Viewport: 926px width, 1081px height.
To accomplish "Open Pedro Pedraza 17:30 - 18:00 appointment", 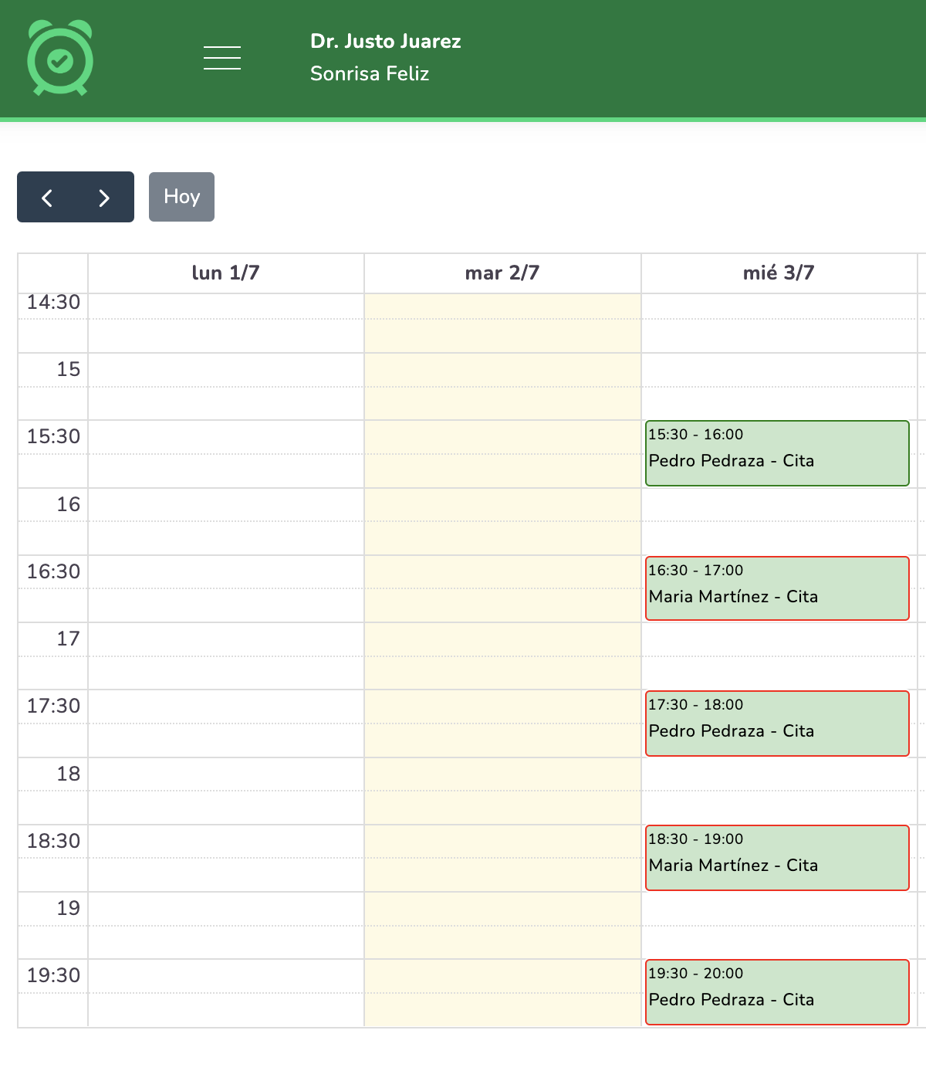I will click(777, 723).
